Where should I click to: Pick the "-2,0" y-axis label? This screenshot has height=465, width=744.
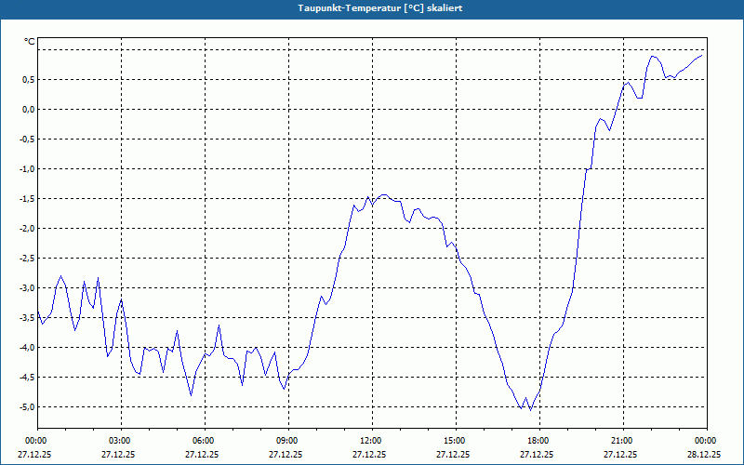click(28, 229)
